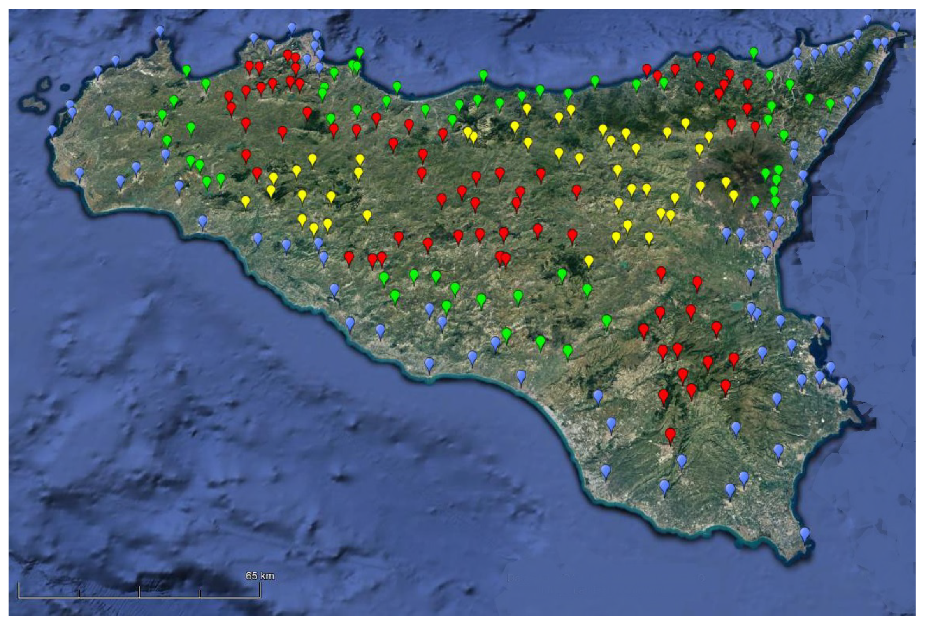Screen dimensions: 926x625
Task: Select the easternmost green pin
Action: pos(830,104)
